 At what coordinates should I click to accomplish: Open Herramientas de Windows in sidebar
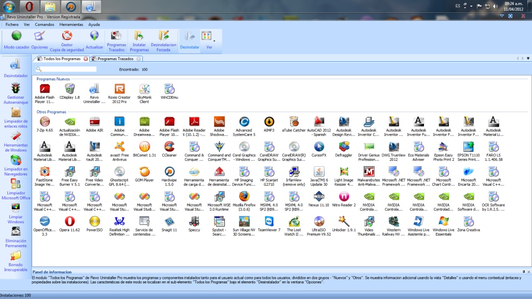coord(16,141)
